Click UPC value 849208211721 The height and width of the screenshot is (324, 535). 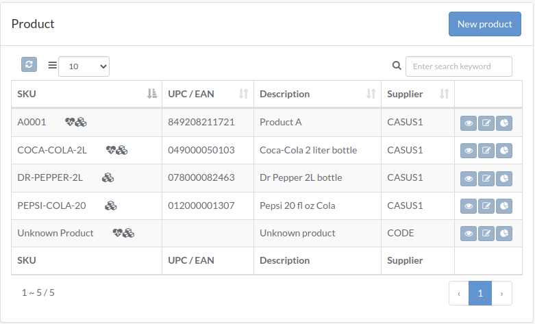tap(201, 122)
